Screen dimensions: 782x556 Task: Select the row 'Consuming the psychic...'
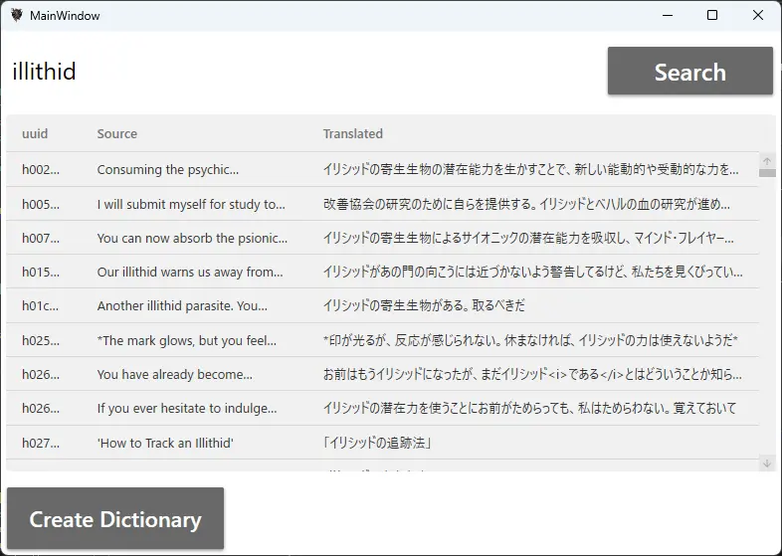[168, 170]
